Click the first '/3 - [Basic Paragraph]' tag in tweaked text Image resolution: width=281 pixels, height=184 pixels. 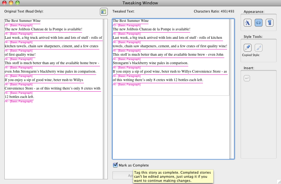(x=127, y=25)
